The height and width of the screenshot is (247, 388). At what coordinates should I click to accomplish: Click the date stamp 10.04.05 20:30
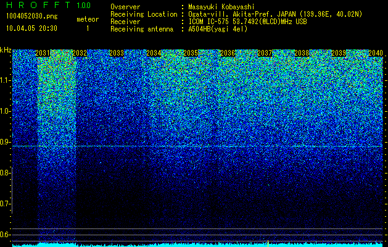[31, 28]
